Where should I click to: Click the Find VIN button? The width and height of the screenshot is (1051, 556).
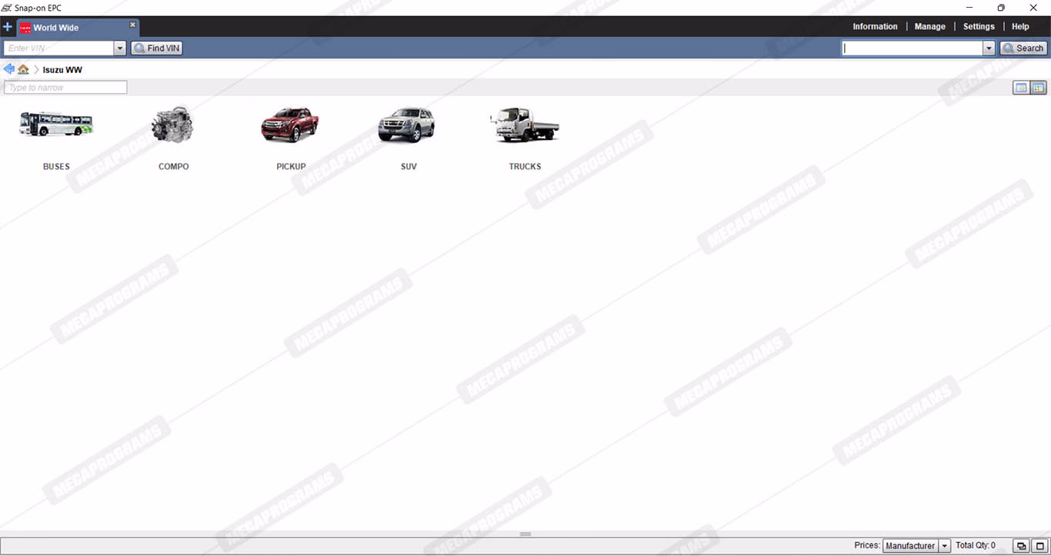click(157, 48)
